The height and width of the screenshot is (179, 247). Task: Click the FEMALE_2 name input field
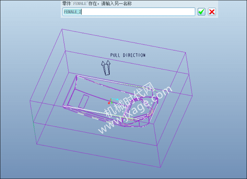pos(129,12)
